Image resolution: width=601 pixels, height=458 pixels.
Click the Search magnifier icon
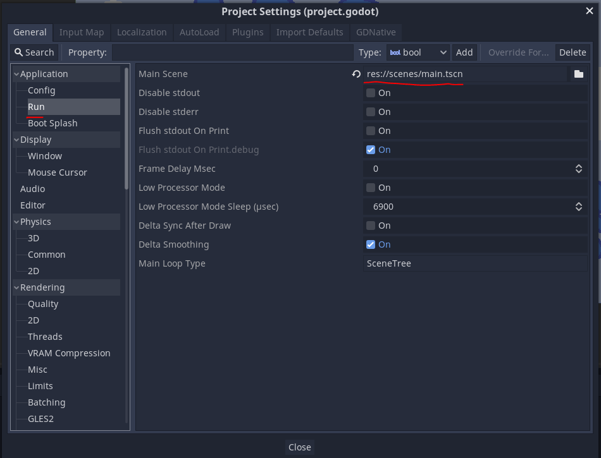(18, 52)
